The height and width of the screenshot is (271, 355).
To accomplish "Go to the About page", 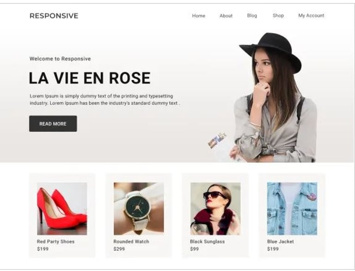I will pyautogui.click(x=226, y=16).
